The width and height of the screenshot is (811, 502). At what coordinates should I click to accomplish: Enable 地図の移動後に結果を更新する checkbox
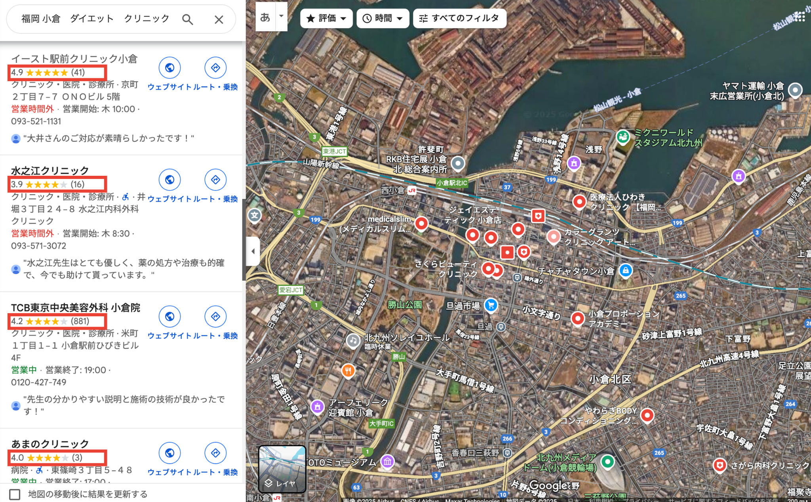click(15, 494)
